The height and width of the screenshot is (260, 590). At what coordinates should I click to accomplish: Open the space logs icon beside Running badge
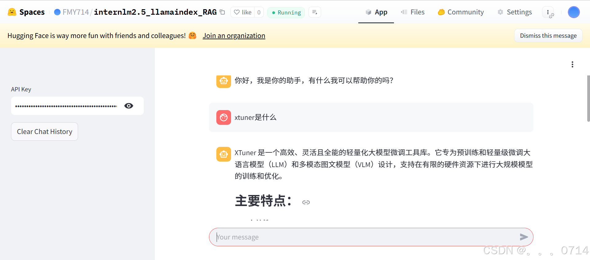point(315,12)
